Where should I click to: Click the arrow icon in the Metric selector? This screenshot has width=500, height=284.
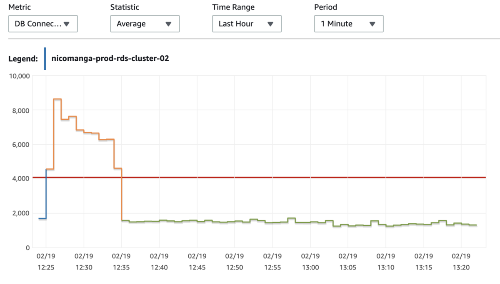(67, 24)
